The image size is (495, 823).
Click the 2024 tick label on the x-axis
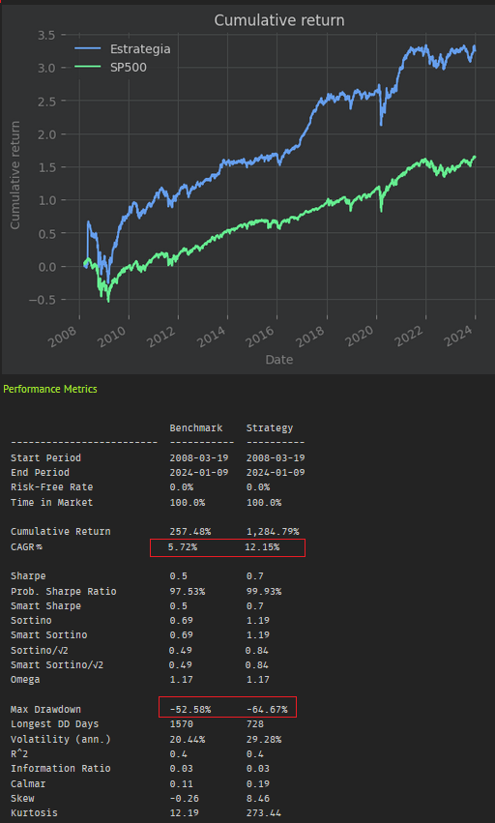click(x=460, y=337)
